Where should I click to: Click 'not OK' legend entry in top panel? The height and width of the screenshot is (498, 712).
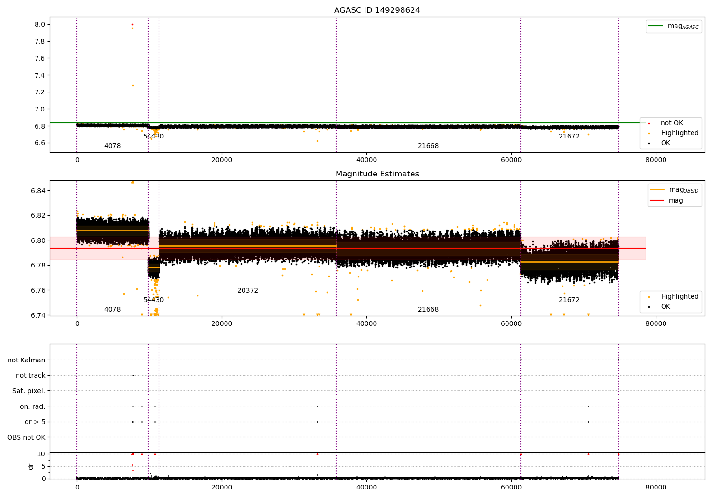tap(665, 123)
